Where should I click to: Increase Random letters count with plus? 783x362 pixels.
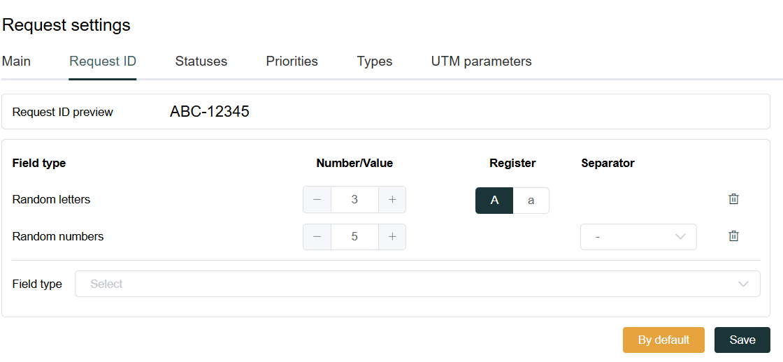point(392,200)
